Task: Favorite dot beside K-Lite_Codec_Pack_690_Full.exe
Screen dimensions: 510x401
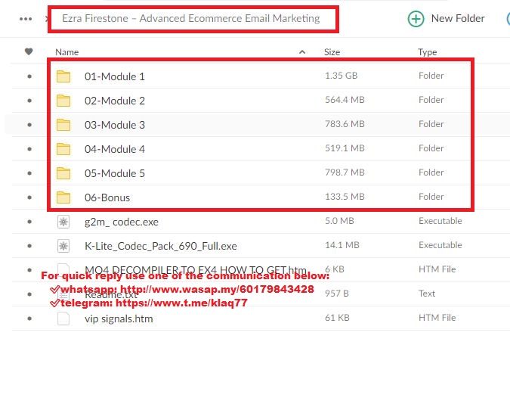Action: [x=29, y=246]
